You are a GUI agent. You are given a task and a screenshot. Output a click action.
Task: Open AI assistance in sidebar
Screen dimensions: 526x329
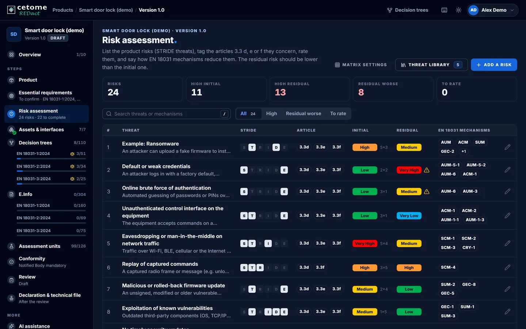coord(46,326)
